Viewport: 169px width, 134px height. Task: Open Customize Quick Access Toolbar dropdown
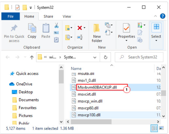(31, 8)
